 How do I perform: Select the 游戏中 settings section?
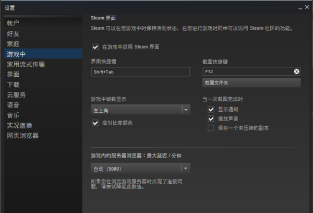tap(43, 54)
